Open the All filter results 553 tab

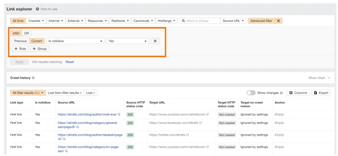(28, 93)
